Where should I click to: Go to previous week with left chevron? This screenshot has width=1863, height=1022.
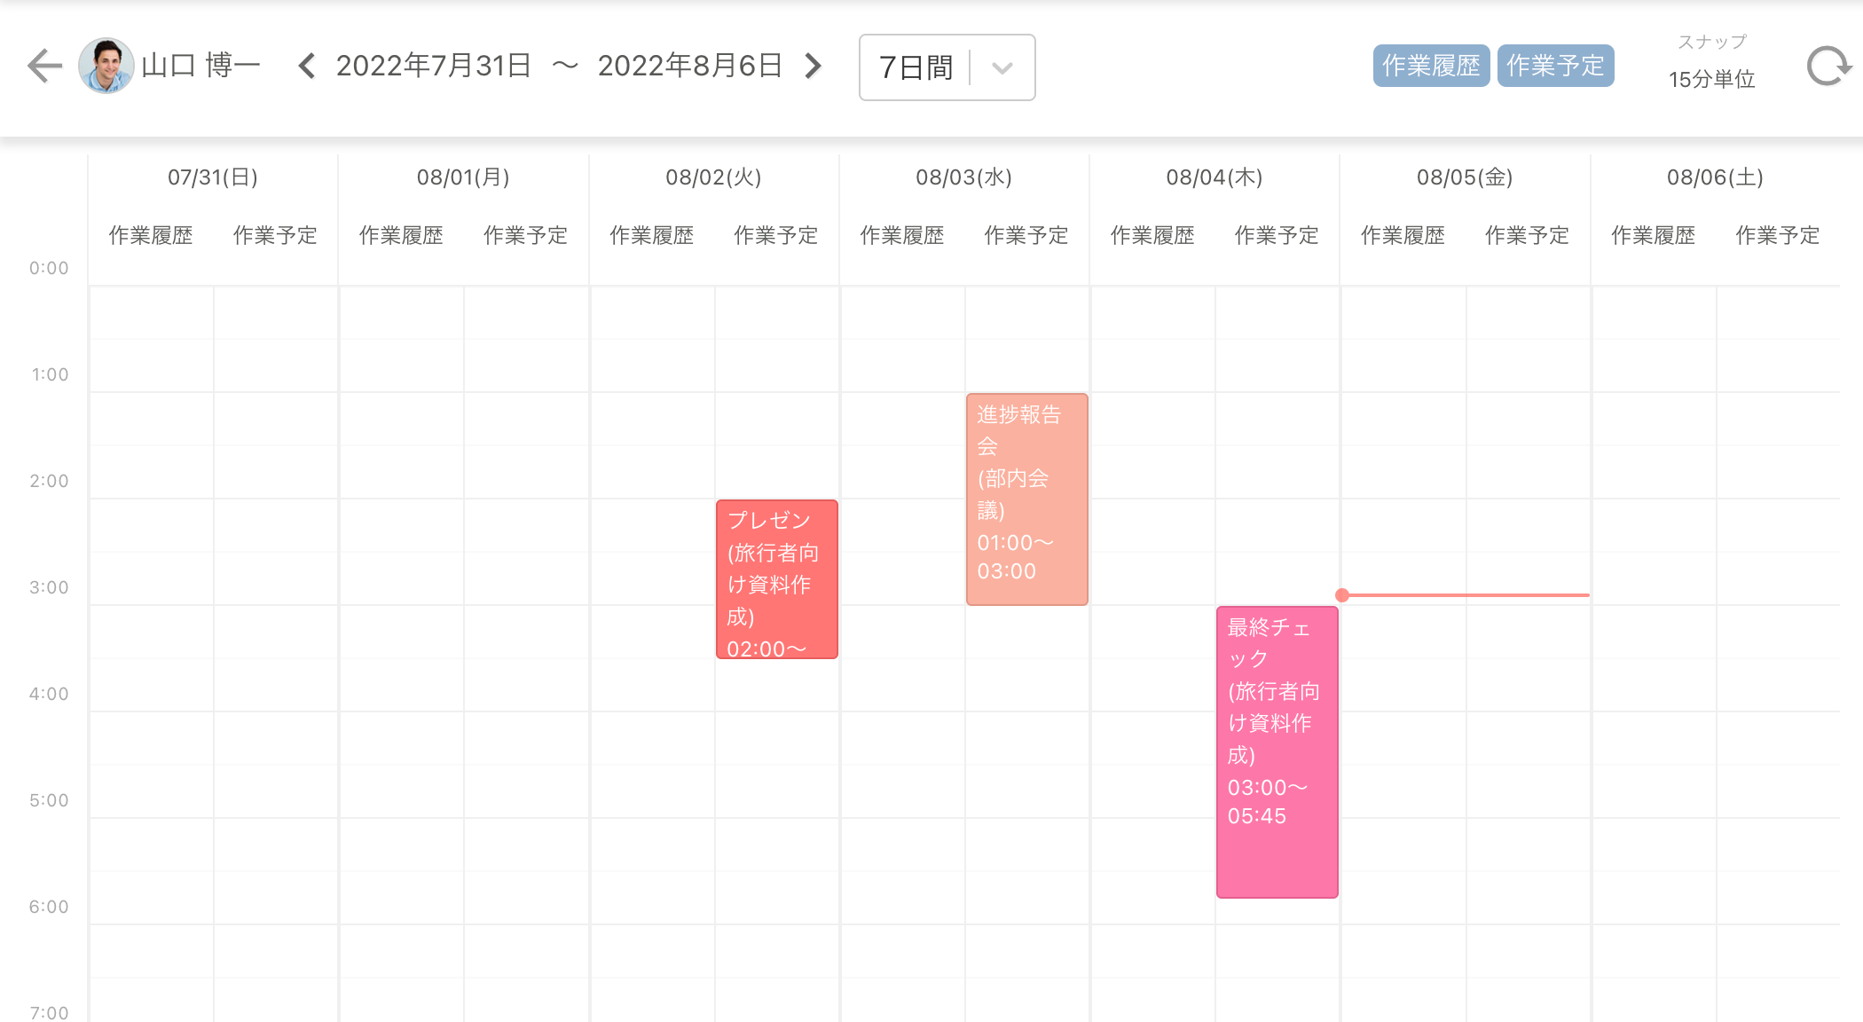(307, 66)
